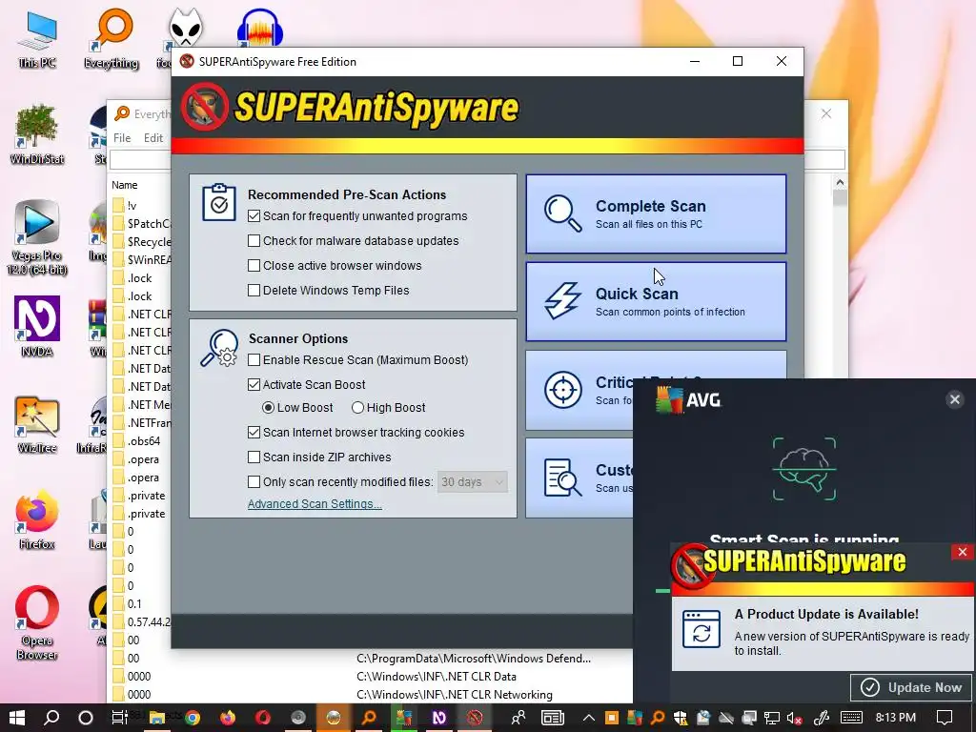Open the Opera Browser desktop shortcut
Viewport: 976px width, 732px height.
(x=37, y=623)
